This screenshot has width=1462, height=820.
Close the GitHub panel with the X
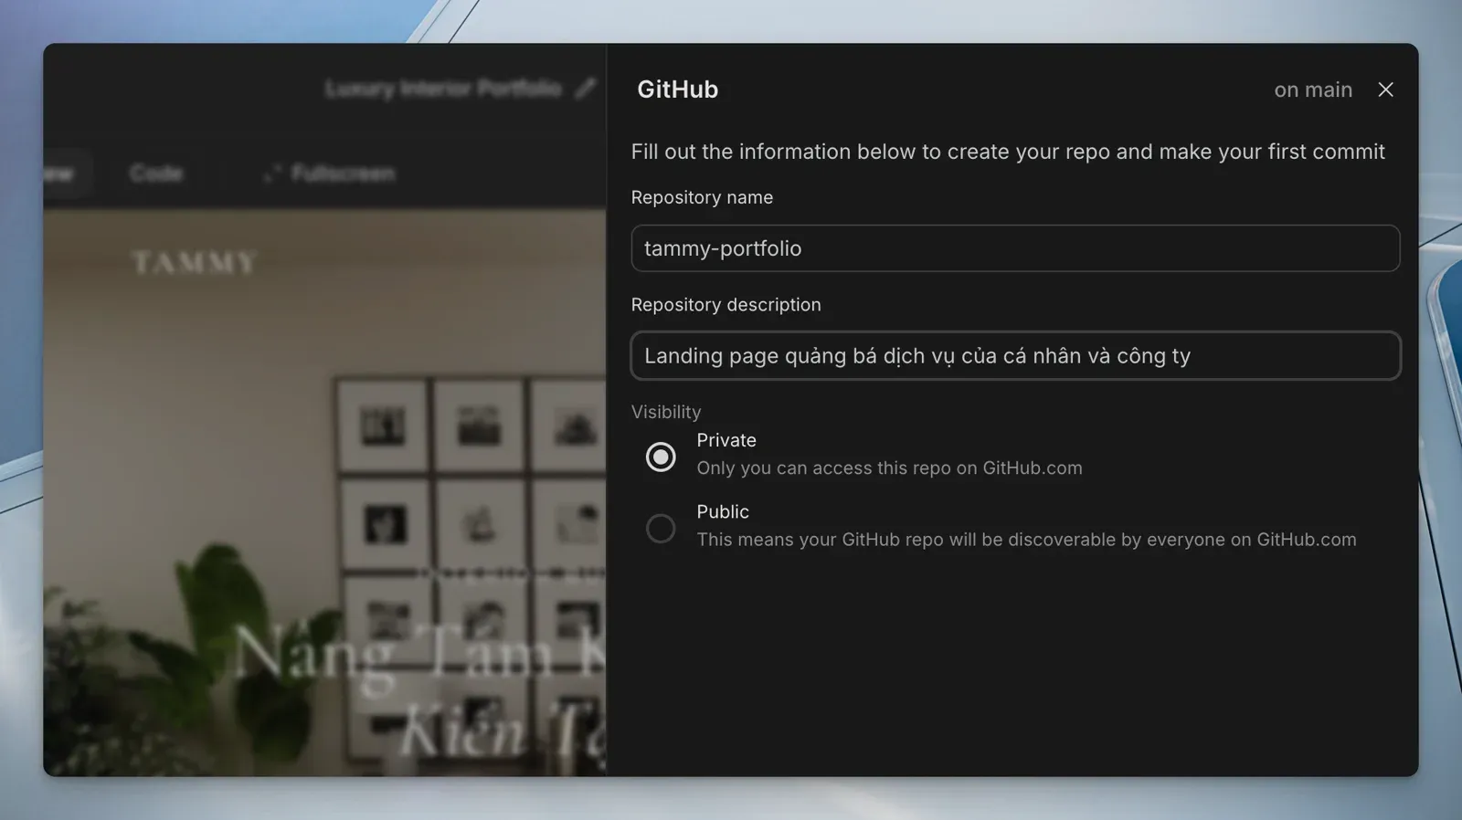(1385, 89)
